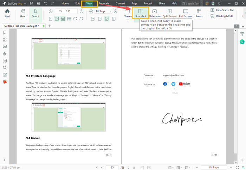Jump to first page in status bar

click(97, 168)
